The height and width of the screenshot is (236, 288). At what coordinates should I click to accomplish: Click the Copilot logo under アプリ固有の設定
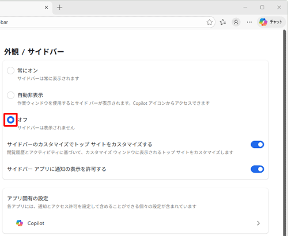tap(20, 223)
